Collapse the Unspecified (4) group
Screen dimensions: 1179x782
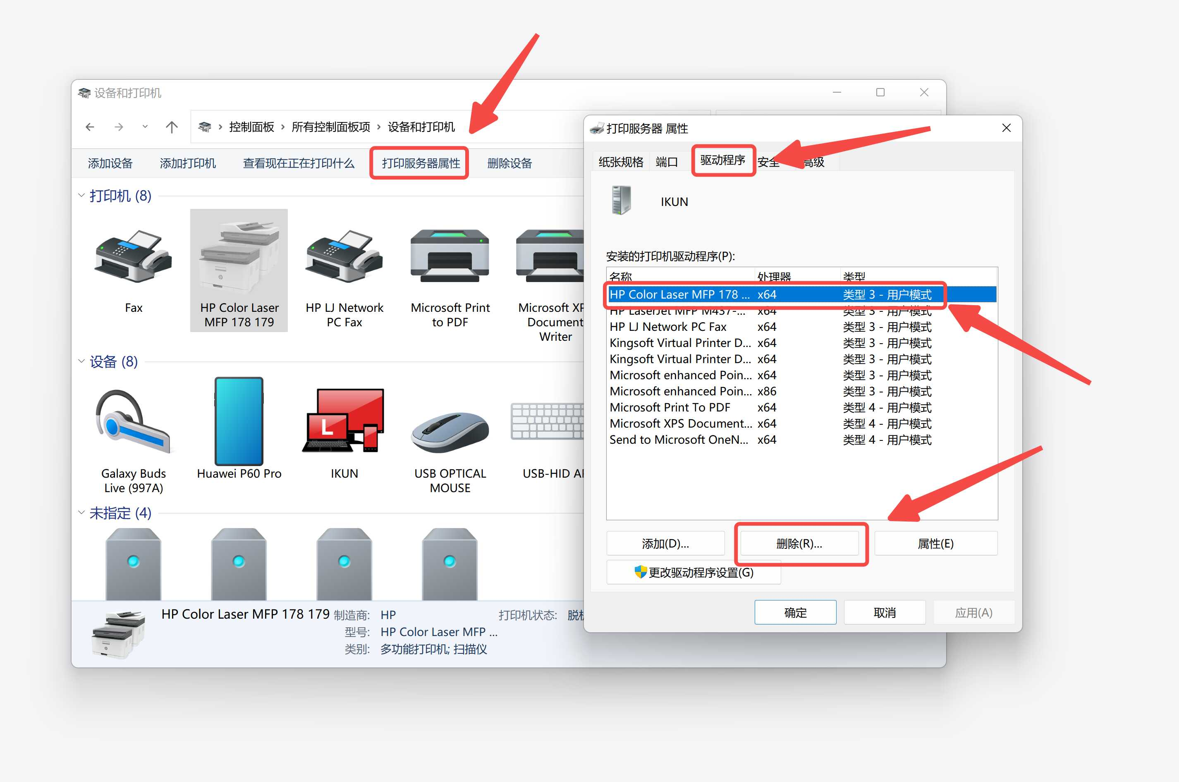(81, 512)
